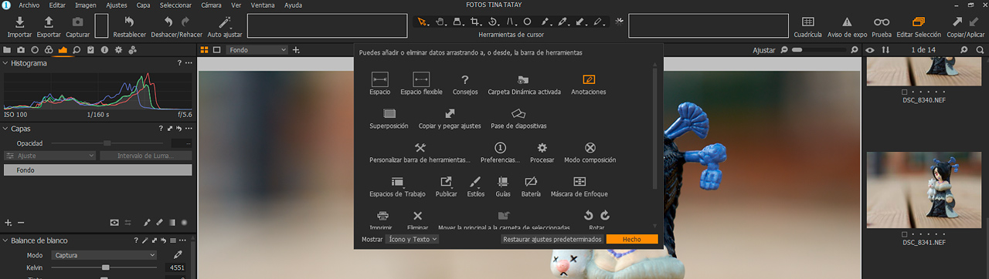
Task: Click the Aviso de expo warning icon
Action: pyautogui.click(x=847, y=22)
